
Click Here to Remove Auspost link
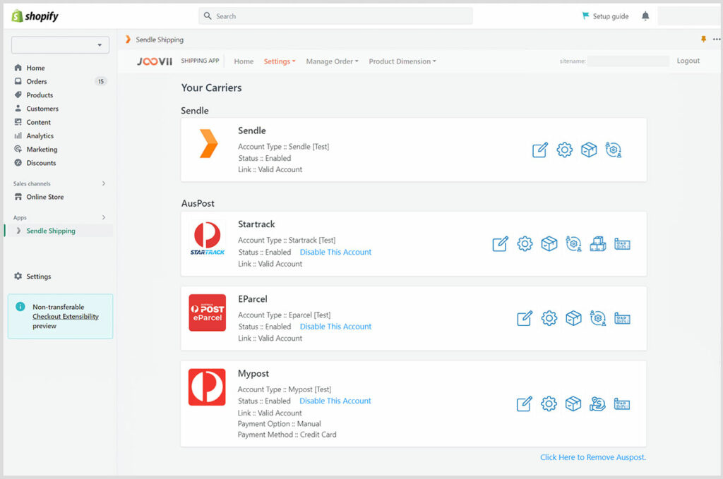pos(593,457)
